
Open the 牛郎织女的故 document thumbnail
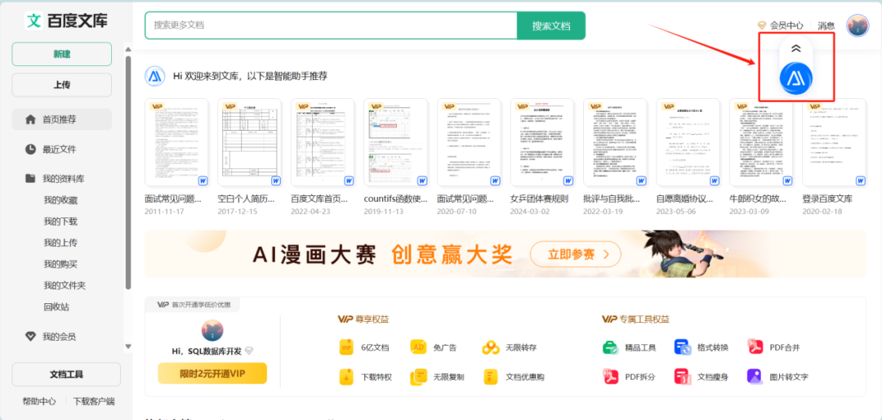(762, 142)
